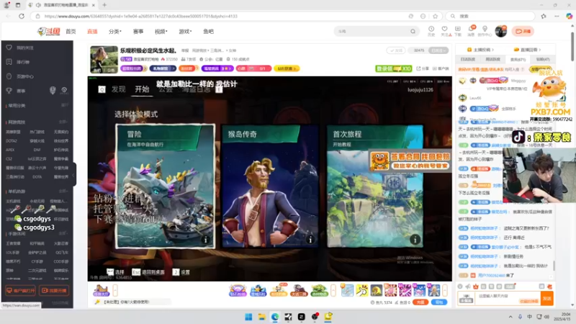Viewport: 576px width, 324px height.
Task: Click the crown icon in chat toolbar
Action: point(476,287)
